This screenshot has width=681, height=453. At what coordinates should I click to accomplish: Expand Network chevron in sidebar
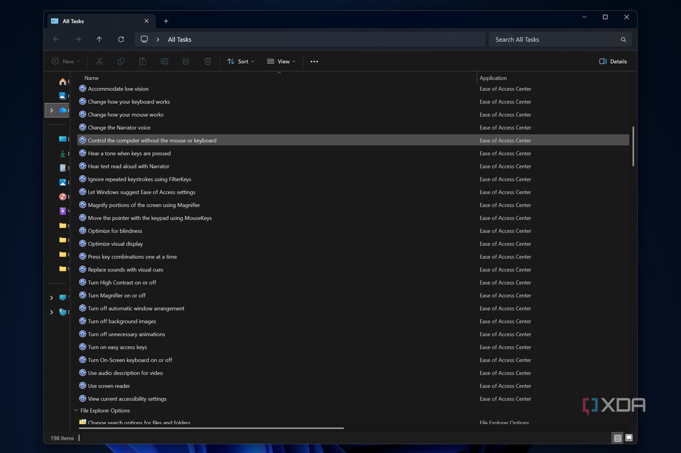tap(51, 312)
